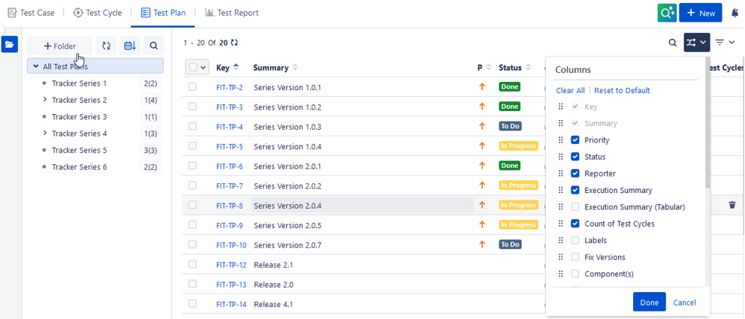Grab the drag handle beside Count of Test Cycles
The image size is (745, 319).
(x=561, y=224)
